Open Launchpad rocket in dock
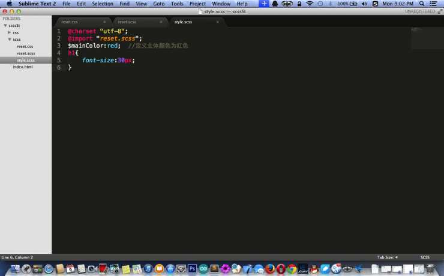The width and height of the screenshot is (444, 276). coord(26,268)
